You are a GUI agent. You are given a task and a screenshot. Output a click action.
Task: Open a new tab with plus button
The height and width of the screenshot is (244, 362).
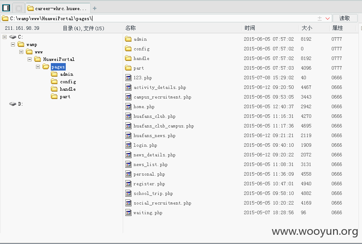tap(95, 8)
